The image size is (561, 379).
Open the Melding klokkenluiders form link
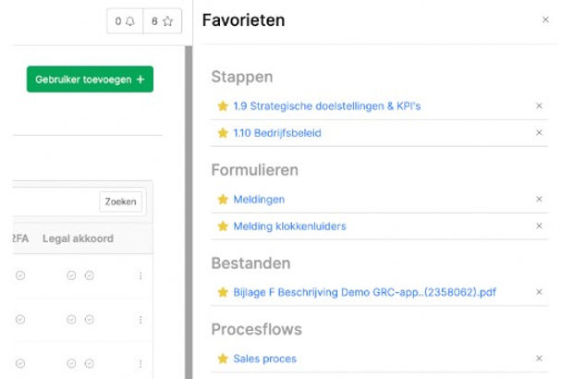tap(289, 226)
